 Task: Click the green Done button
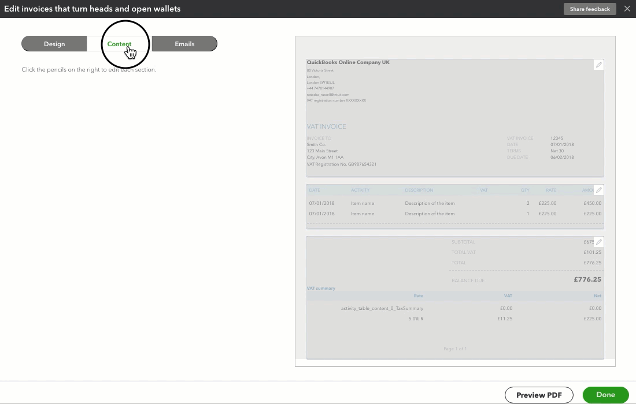click(x=605, y=395)
